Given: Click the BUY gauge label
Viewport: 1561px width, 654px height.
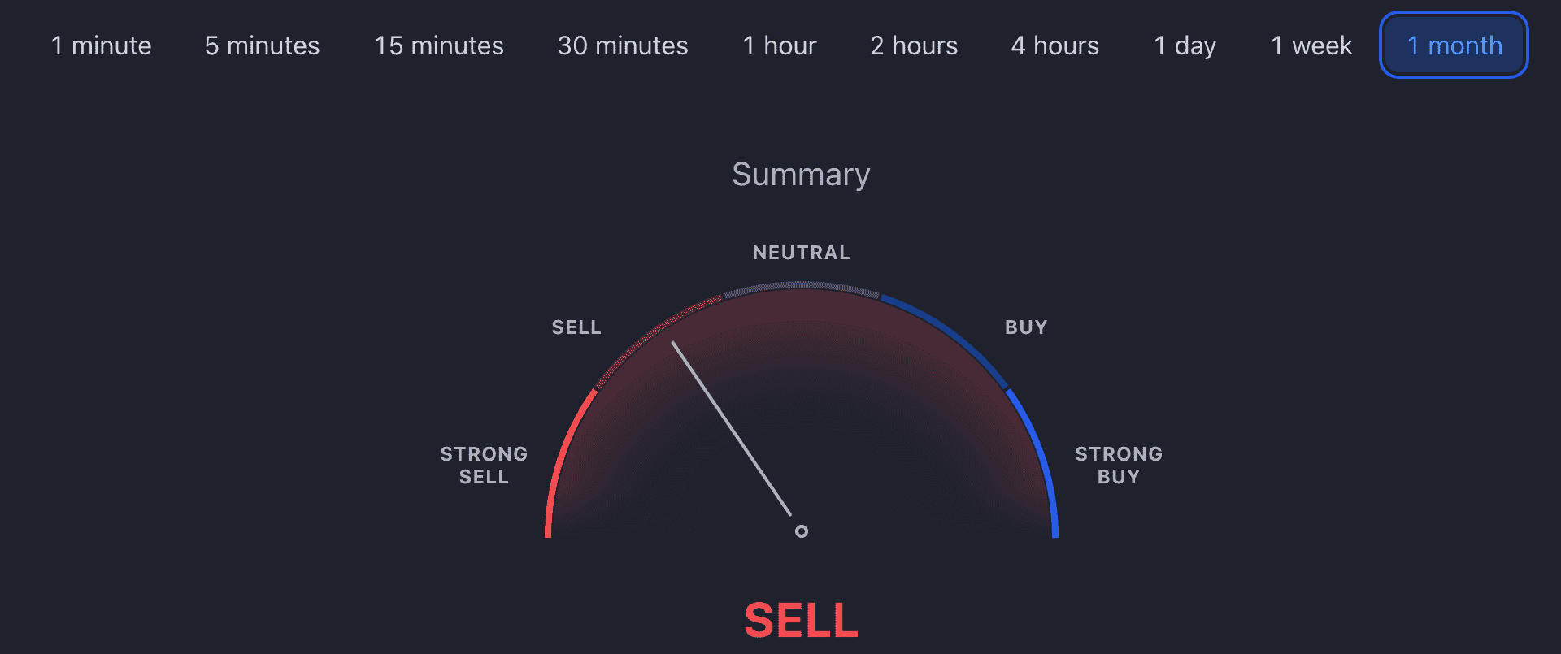Looking at the screenshot, I should [1026, 327].
